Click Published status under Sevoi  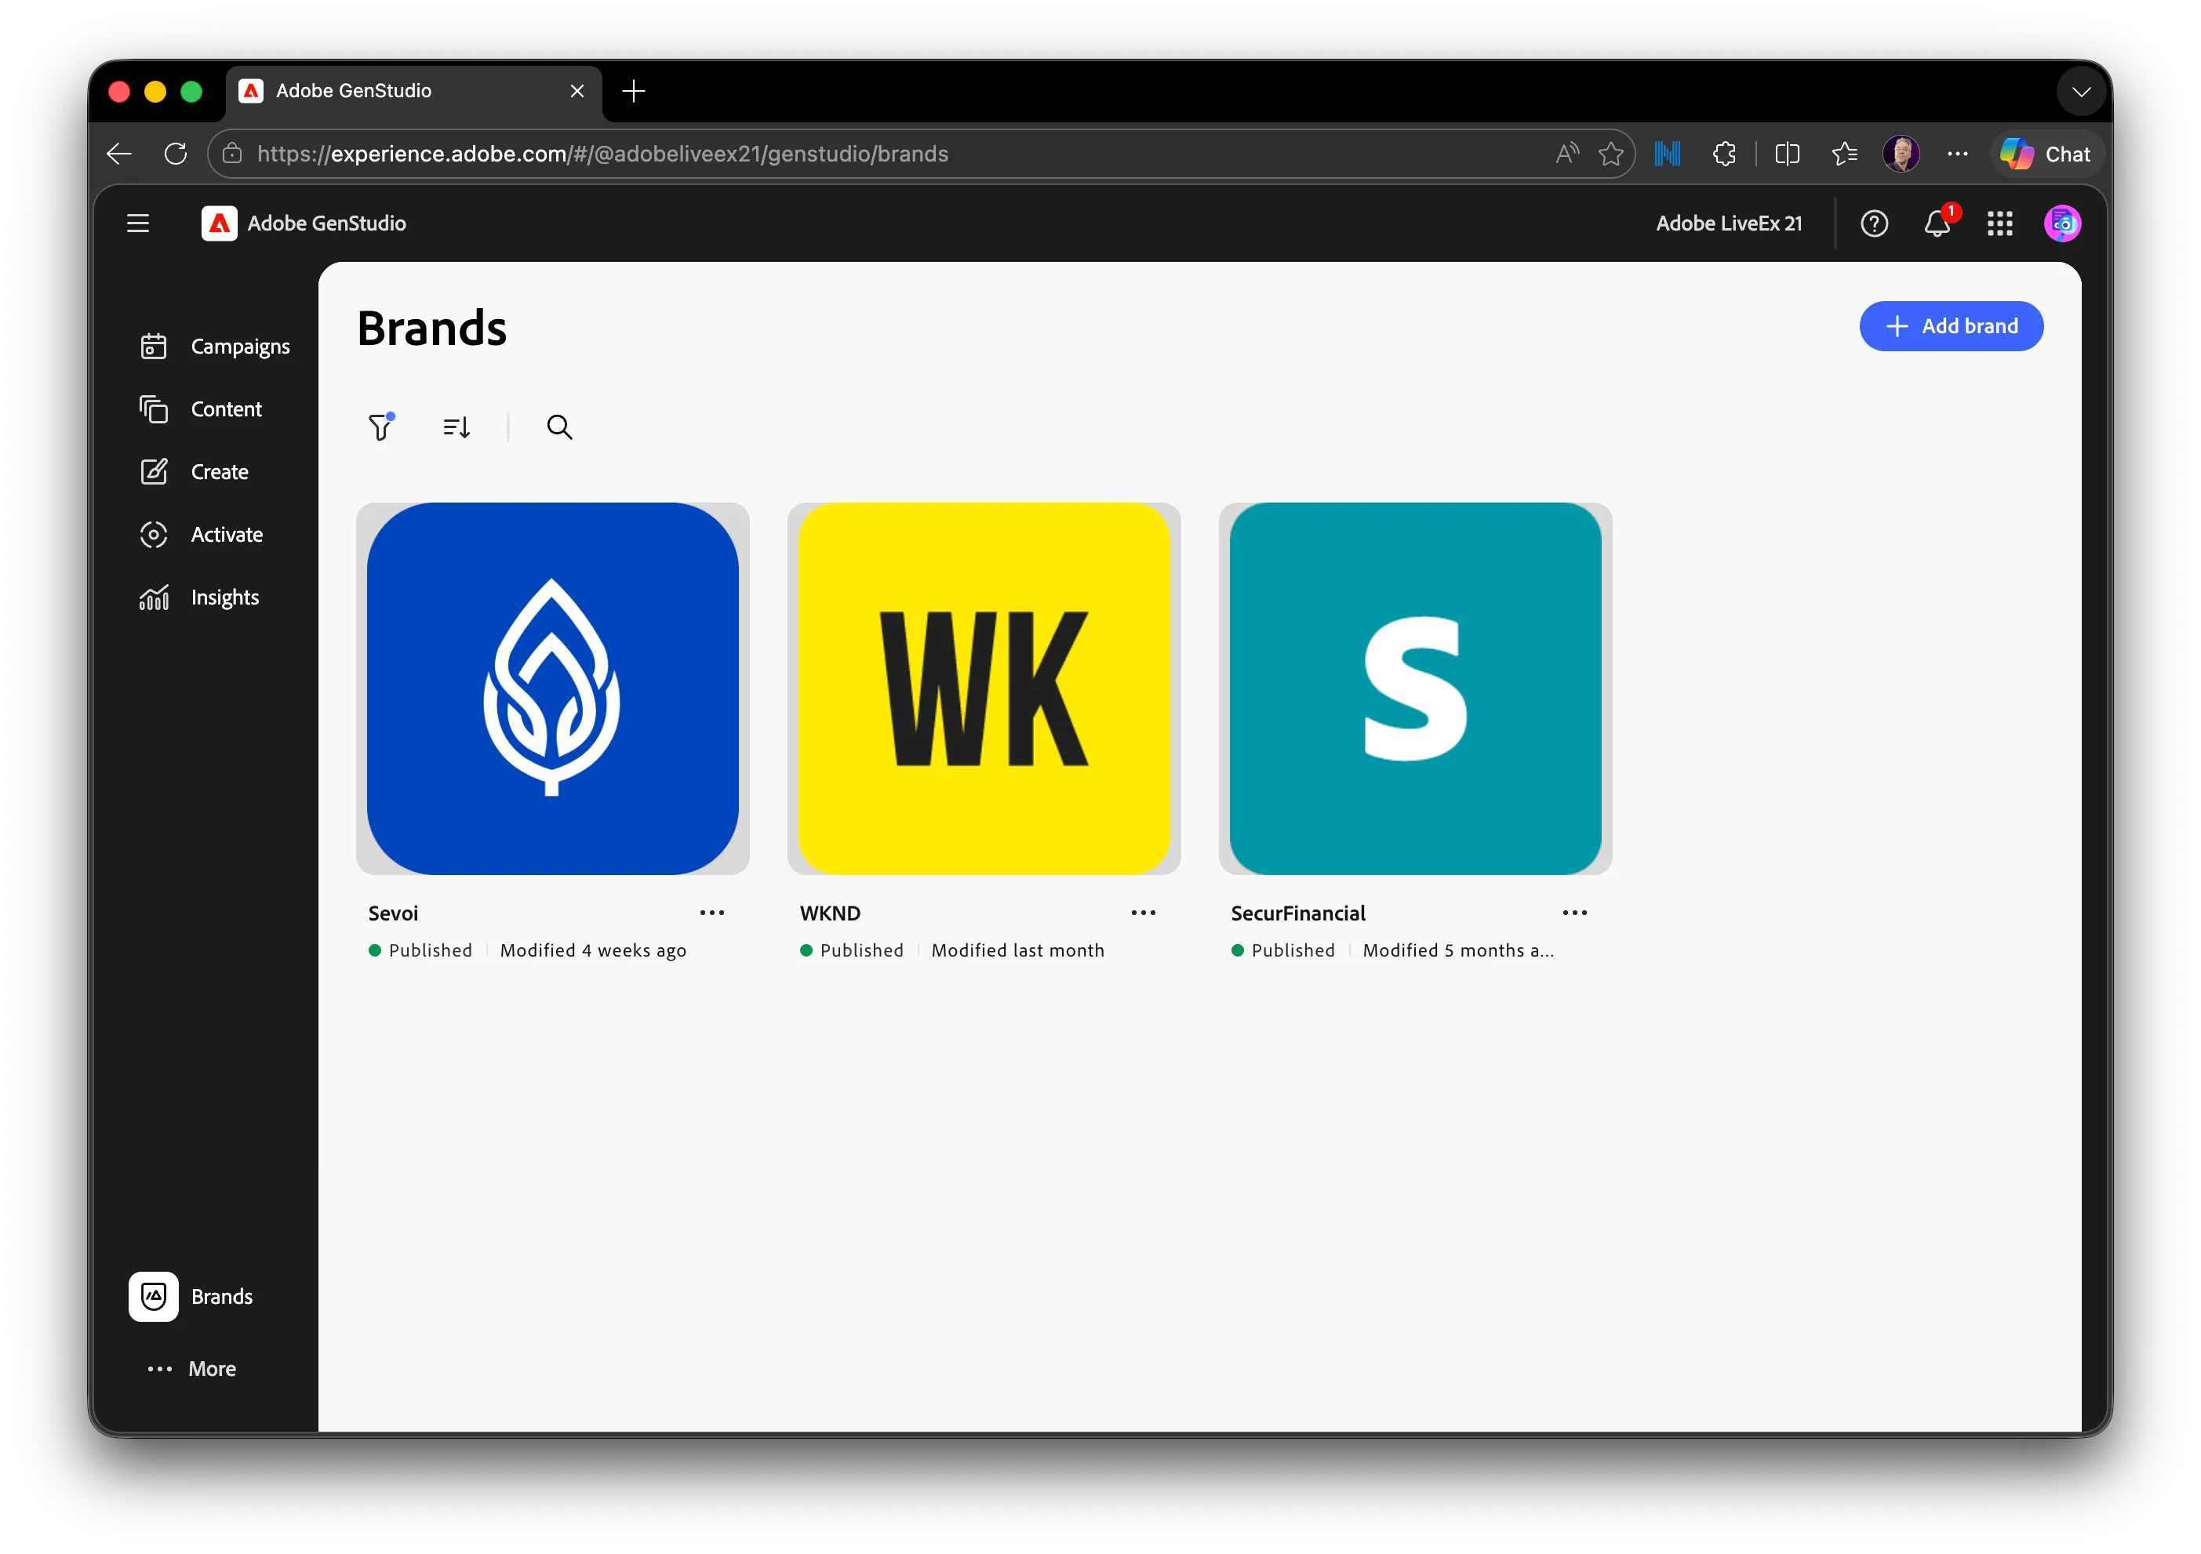click(420, 949)
